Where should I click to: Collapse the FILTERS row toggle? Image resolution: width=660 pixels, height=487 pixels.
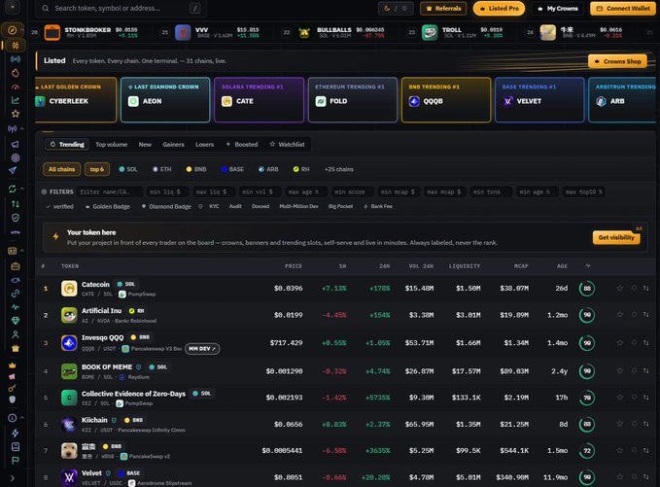pyautogui.click(x=57, y=191)
